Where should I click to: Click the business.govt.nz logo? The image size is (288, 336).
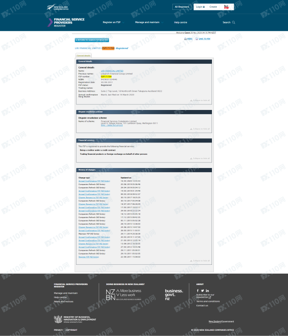tap(174, 294)
